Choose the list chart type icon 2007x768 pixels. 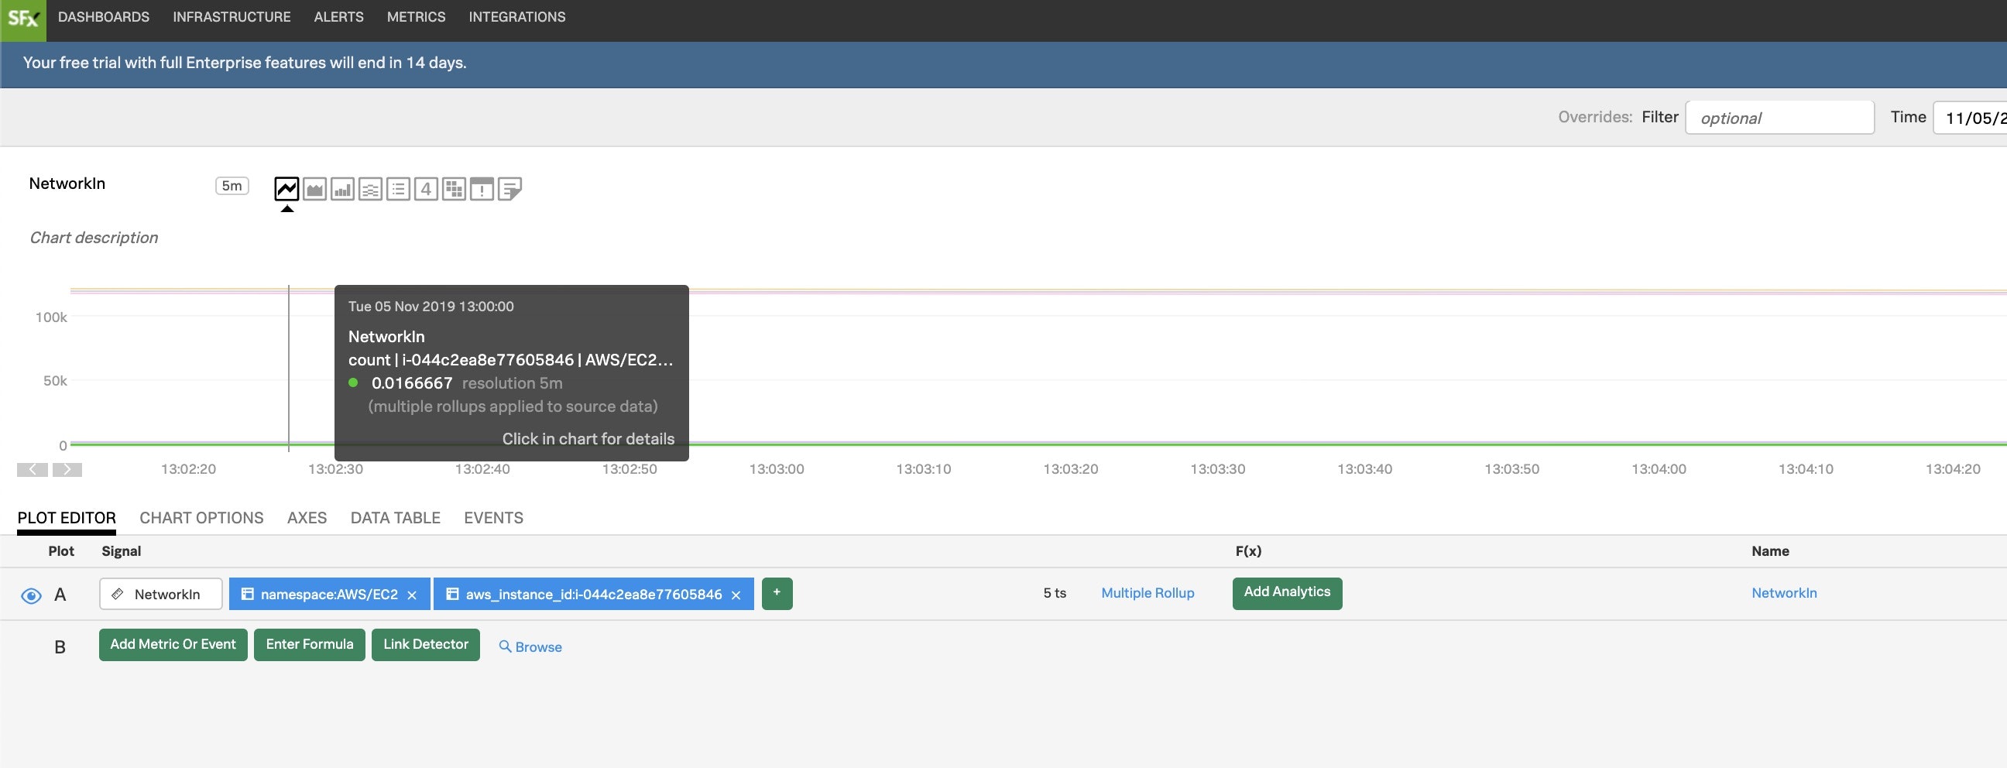(x=398, y=188)
